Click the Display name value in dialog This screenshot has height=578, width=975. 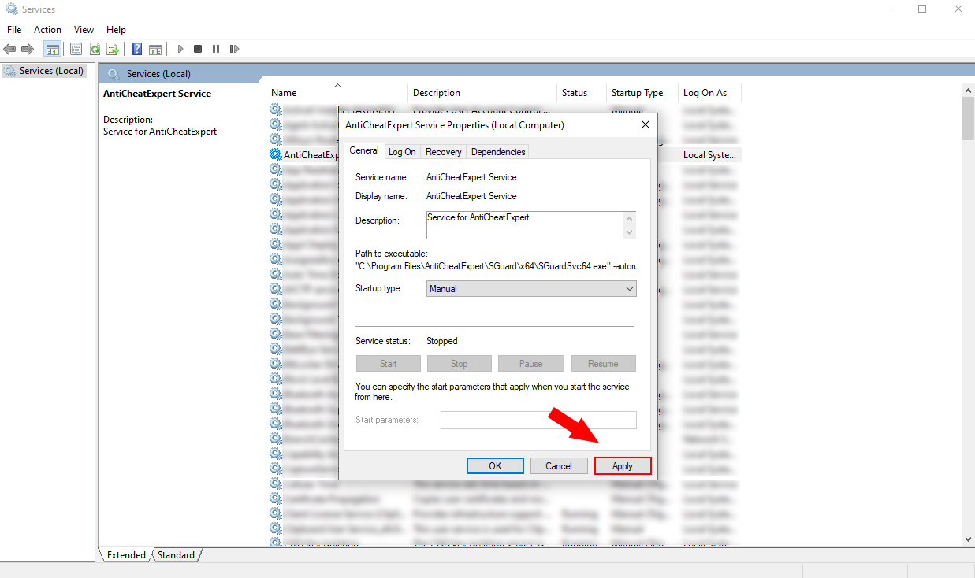(x=471, y=196)
